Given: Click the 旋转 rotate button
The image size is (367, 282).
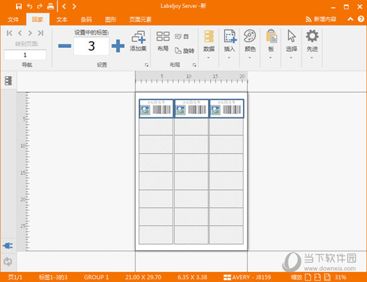Looking at the screenshot, I should coord(185,51).
